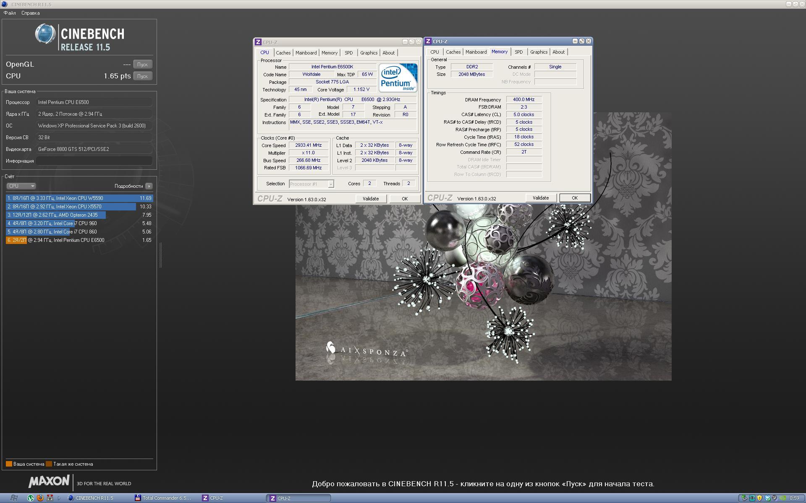Viewport: 806px width, 503px height.
Task: Expand hidden quick launch items arrow
Action: (59, 498)
